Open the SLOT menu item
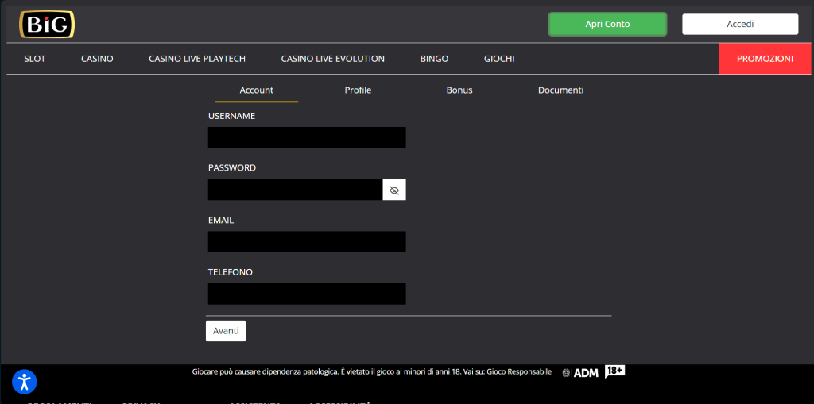This screenshot has height=404, width=814. pos(35,59)
